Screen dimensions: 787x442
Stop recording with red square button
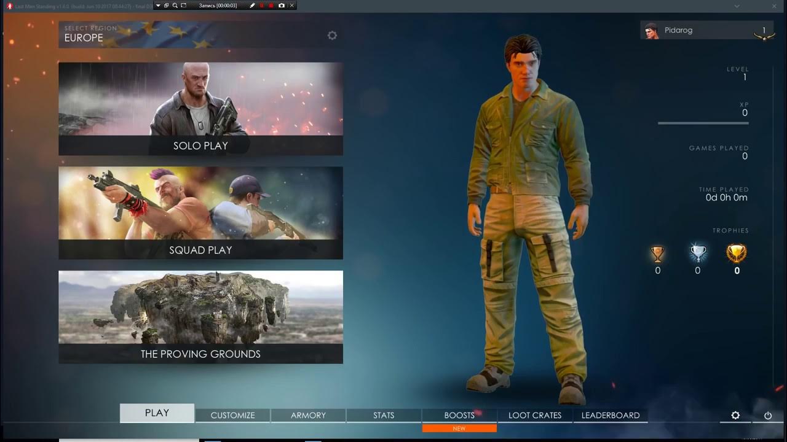(271, 5)
